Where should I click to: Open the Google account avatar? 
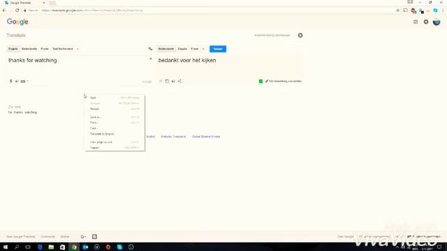437,22
